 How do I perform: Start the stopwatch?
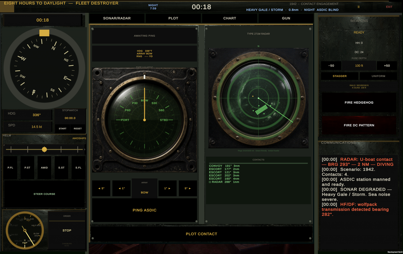(62, 129)
